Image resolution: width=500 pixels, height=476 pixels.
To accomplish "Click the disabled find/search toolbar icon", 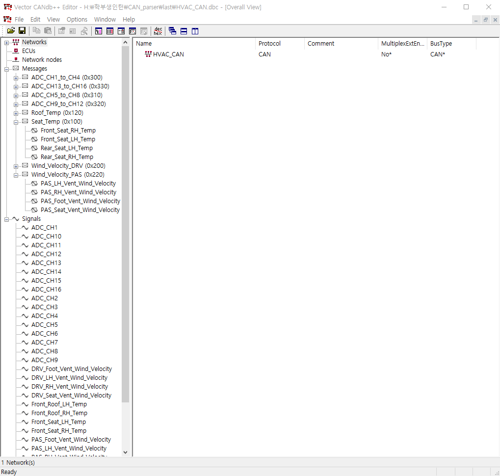I will pos(84,31).
